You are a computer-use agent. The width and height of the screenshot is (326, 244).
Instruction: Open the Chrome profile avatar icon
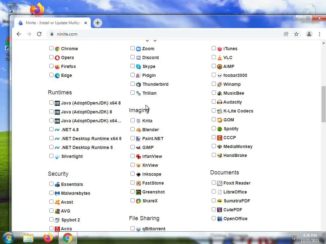point(309,34)
